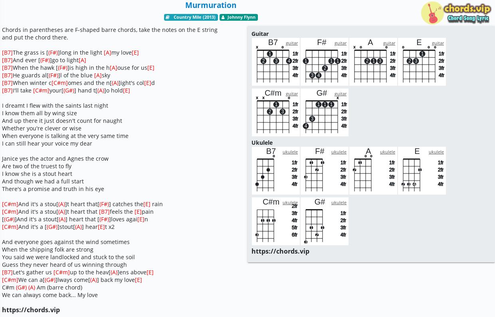Screen dimensions: 495x317
Task: Select the A guitar chord diagram
Action: 373,62
